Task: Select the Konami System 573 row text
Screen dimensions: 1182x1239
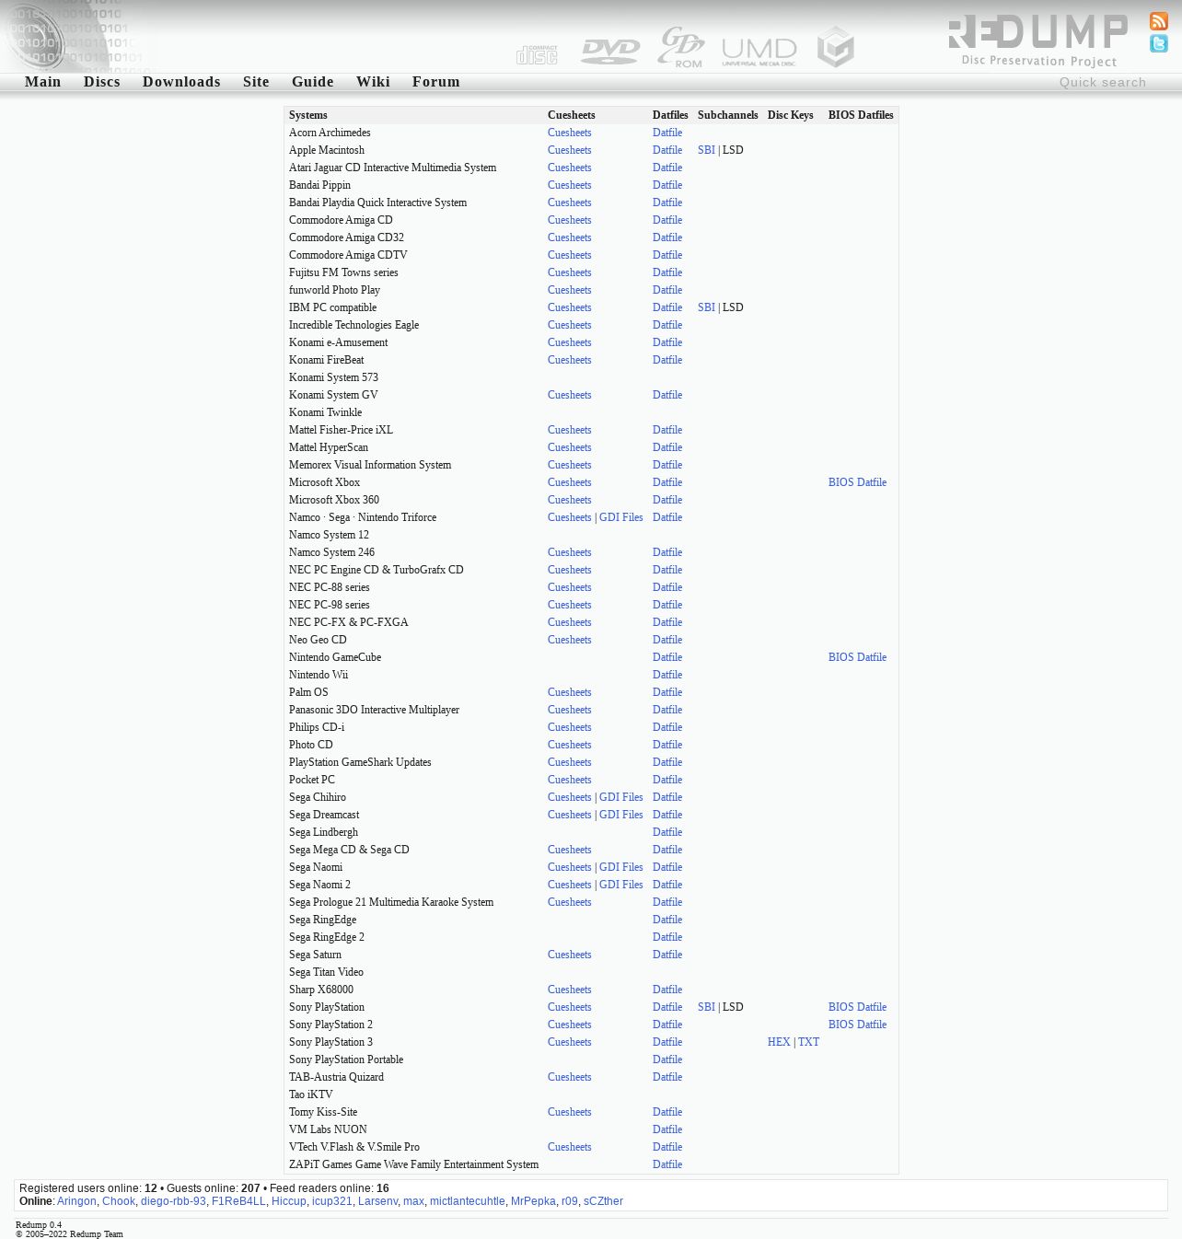Action: click(333, 377)
